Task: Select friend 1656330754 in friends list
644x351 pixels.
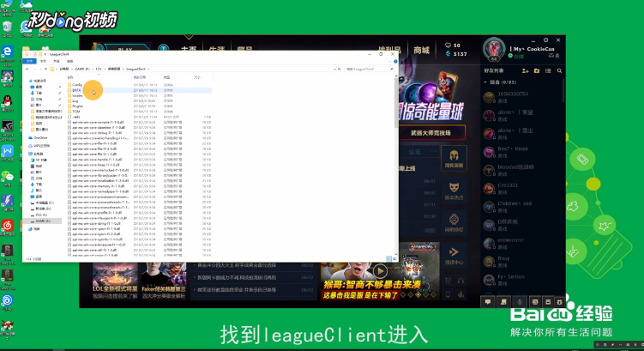Action: point(522,97)
